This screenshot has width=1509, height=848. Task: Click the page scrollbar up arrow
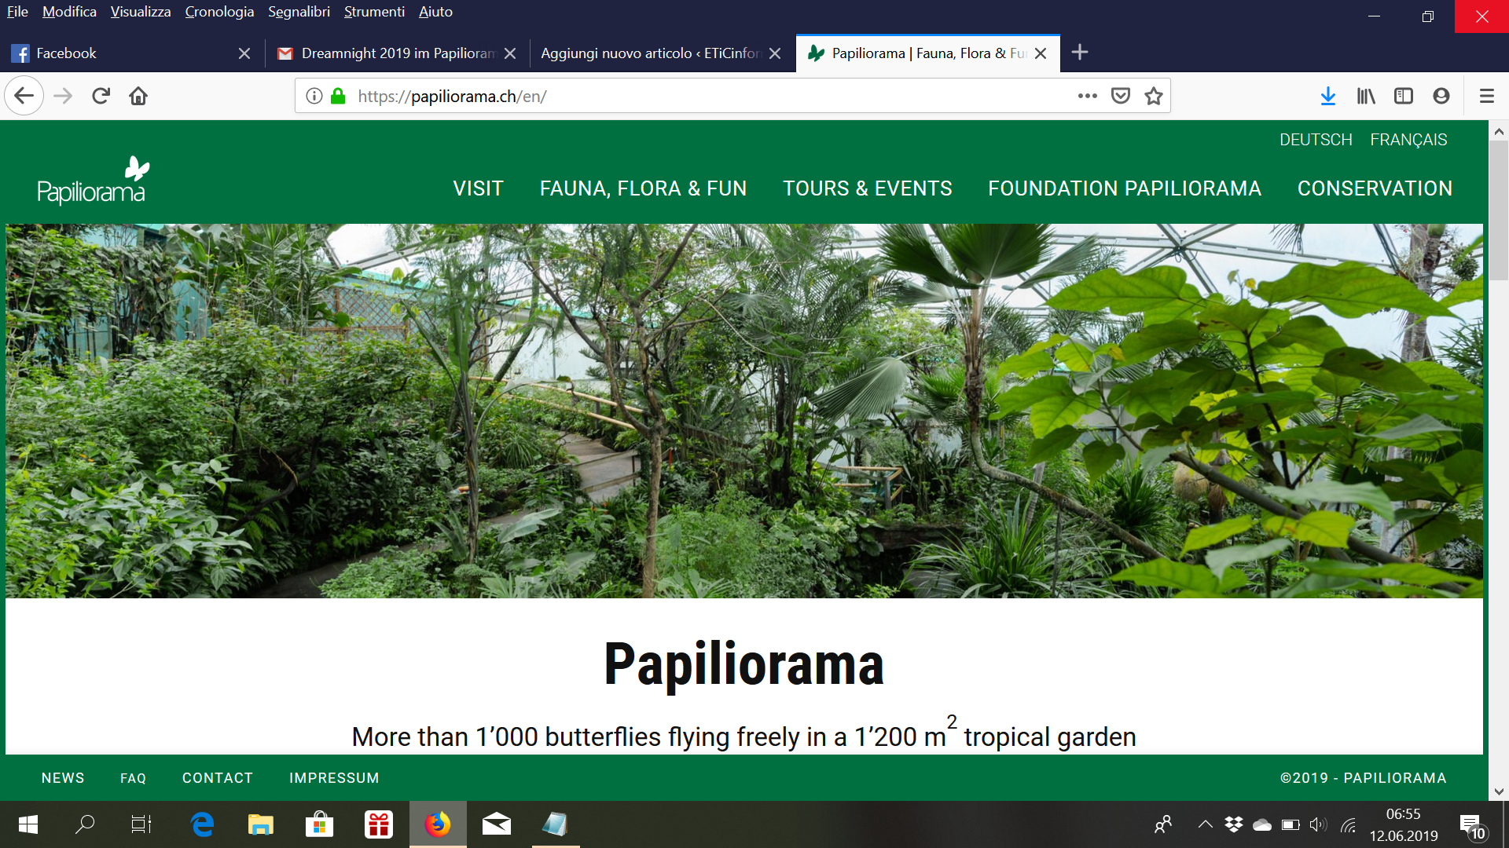(1498, 132)
